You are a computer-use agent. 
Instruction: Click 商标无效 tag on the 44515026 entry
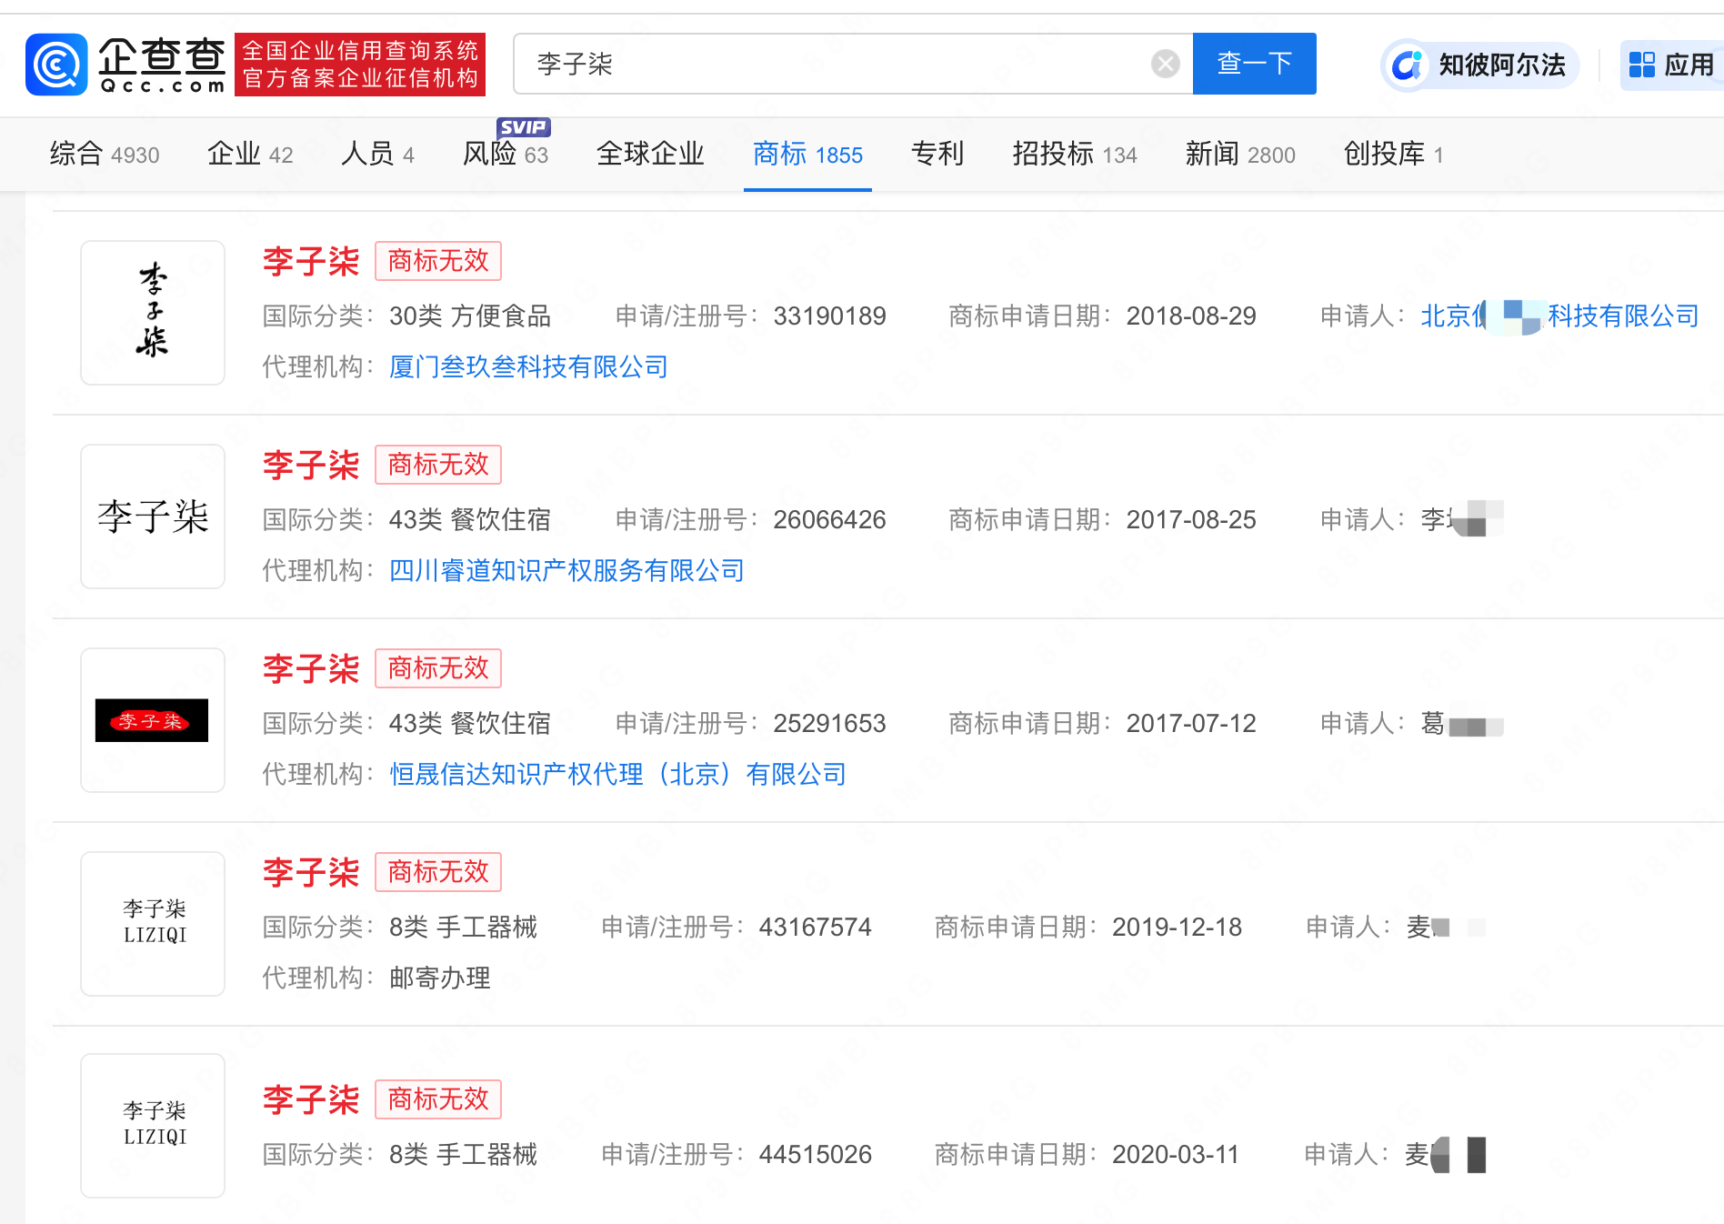438,1100
